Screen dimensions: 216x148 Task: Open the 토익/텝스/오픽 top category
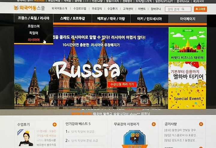tap(143, 2)
